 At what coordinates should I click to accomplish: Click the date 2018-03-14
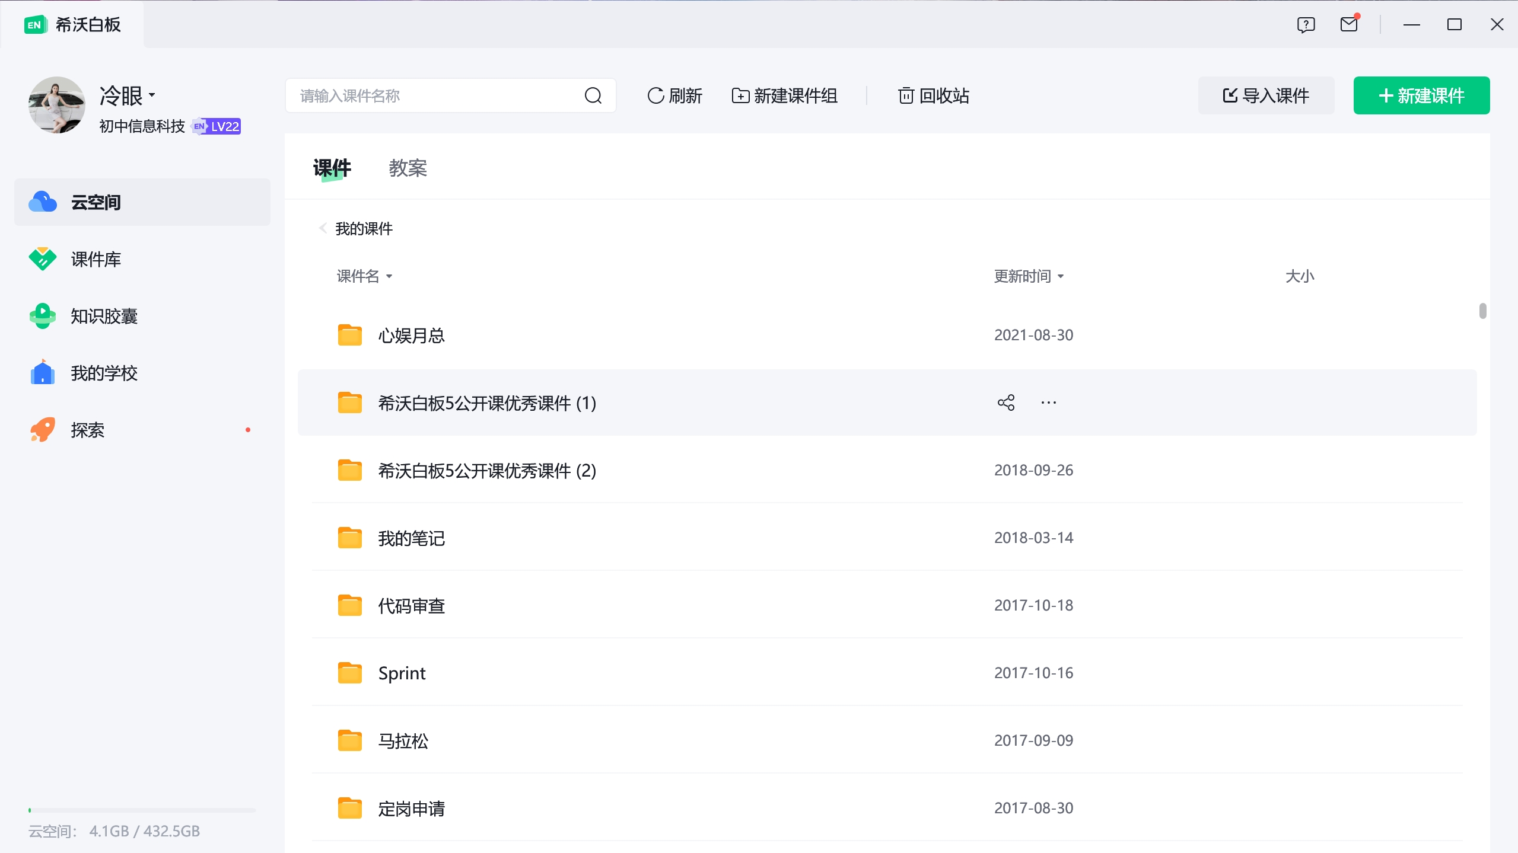point(1034,538)
